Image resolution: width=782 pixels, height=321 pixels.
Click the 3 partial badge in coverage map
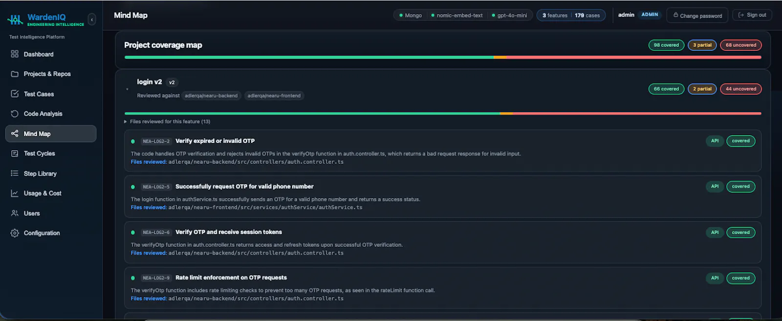[x=702, y=45]
